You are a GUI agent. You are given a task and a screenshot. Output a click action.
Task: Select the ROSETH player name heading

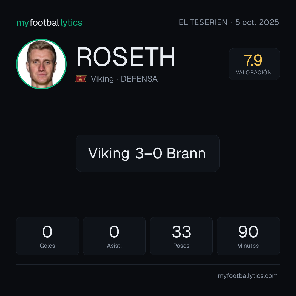coord(126,57)
